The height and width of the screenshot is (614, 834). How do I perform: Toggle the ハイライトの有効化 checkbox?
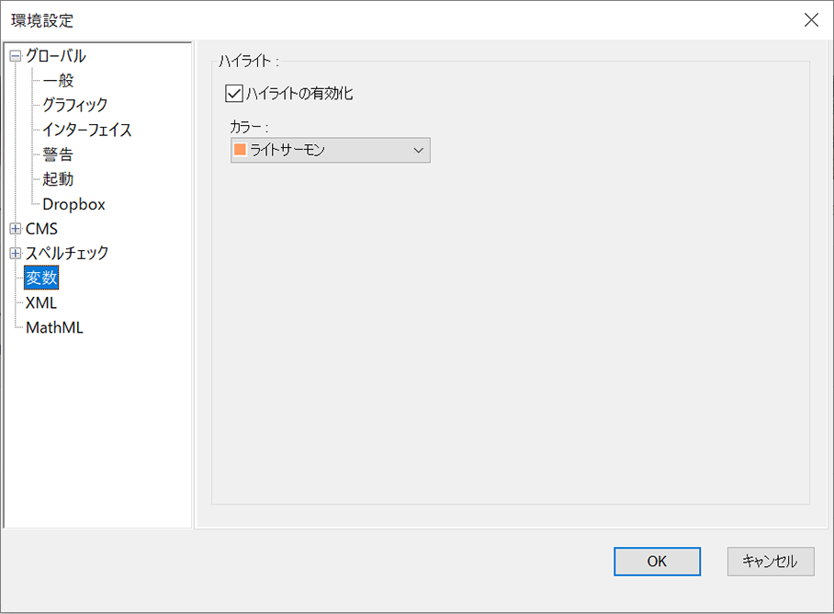point(234,94)
